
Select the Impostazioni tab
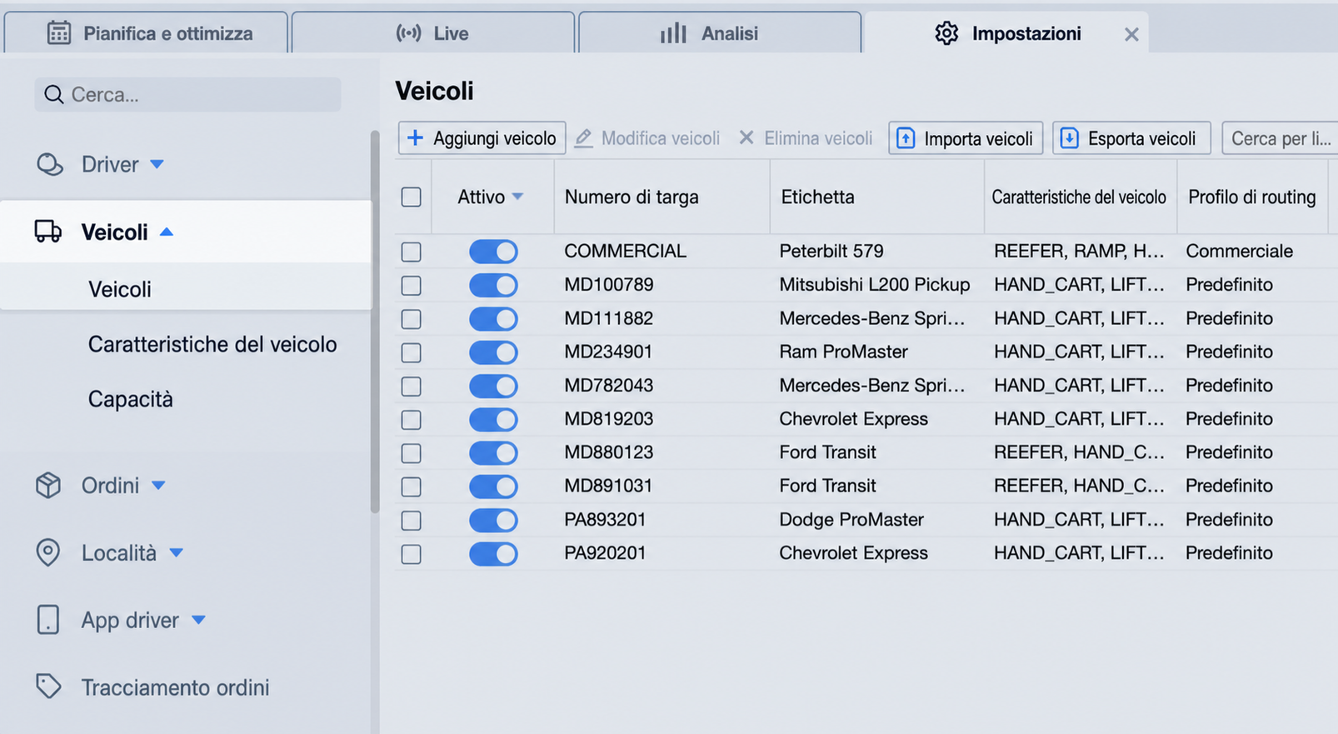(1006, 32)
